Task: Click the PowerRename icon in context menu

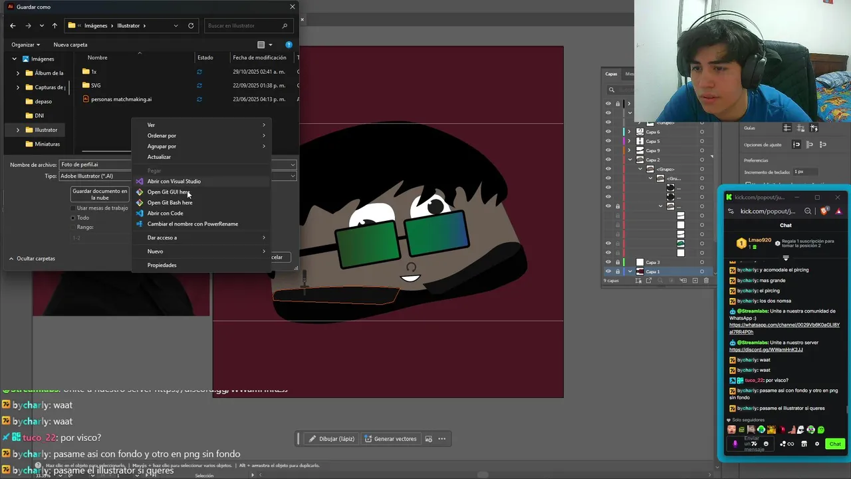Action: pyautogui.click(x=140, y=224)
